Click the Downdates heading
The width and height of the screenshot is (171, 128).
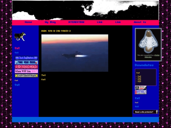144,65
